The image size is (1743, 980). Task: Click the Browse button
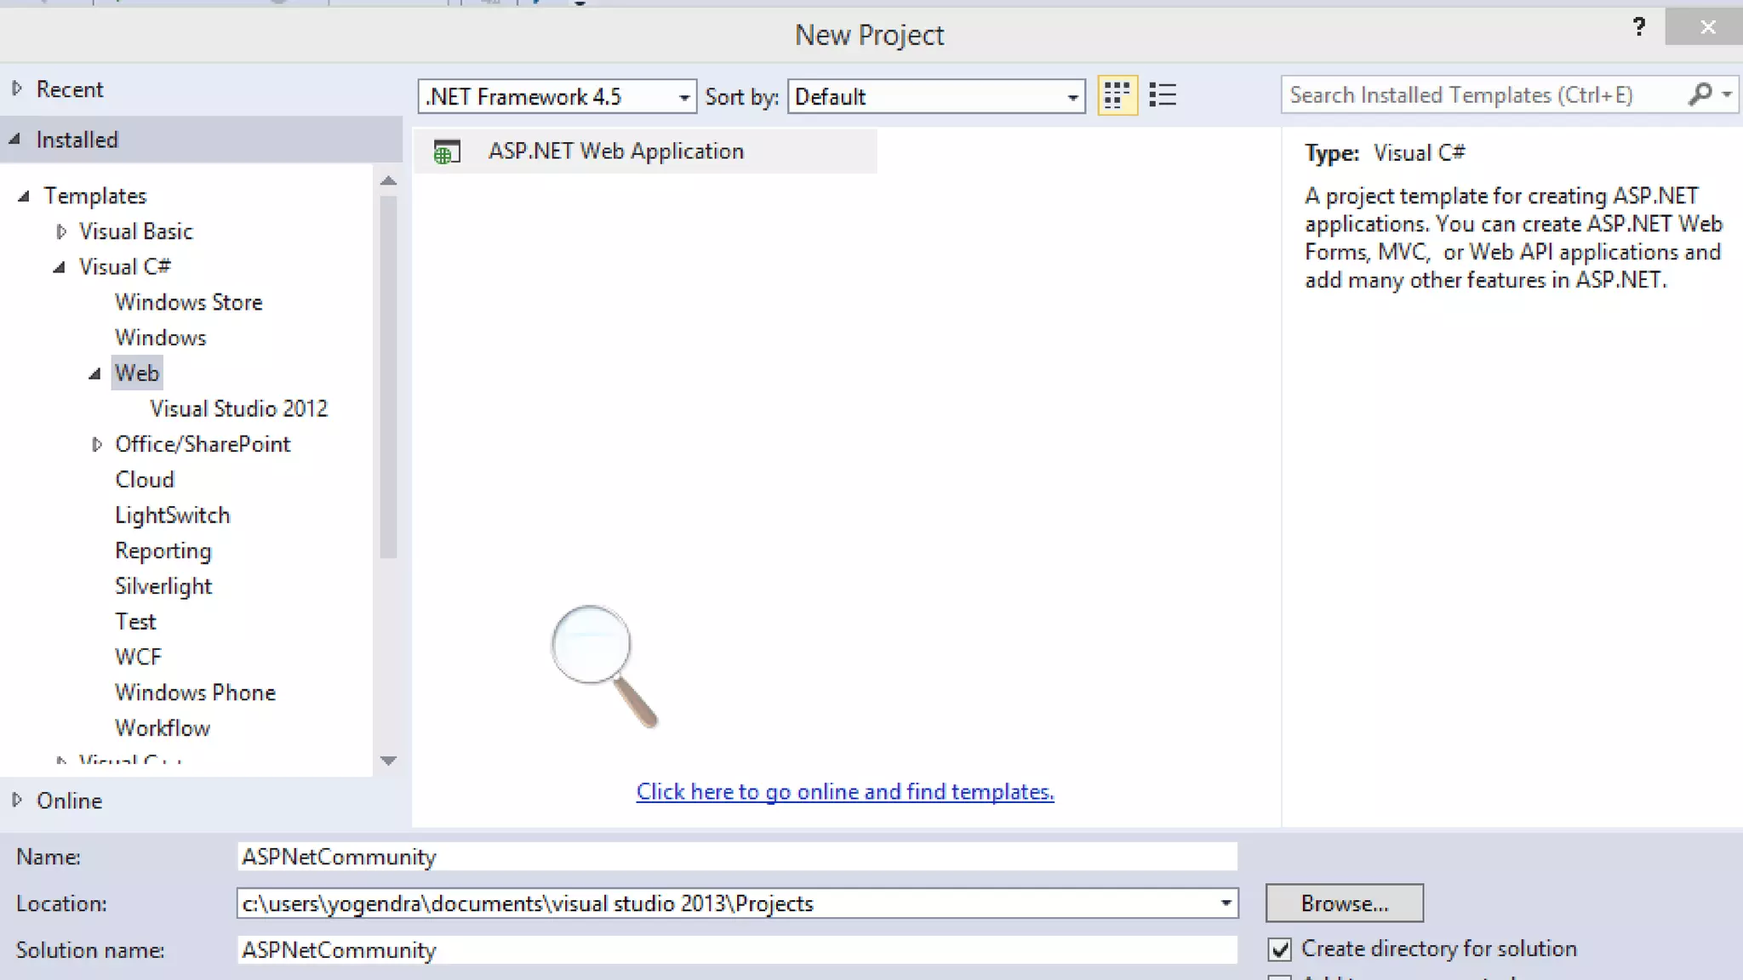[1344, 903]
